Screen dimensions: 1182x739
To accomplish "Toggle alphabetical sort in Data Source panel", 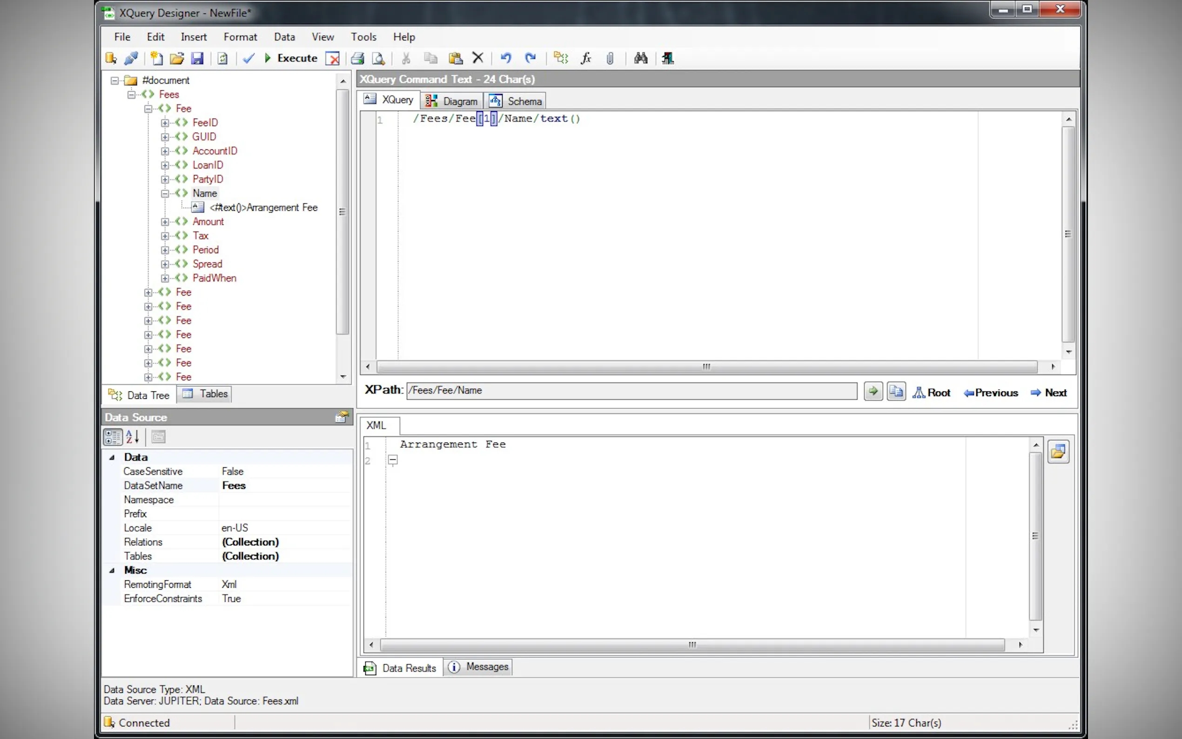I will pos(133,437).
